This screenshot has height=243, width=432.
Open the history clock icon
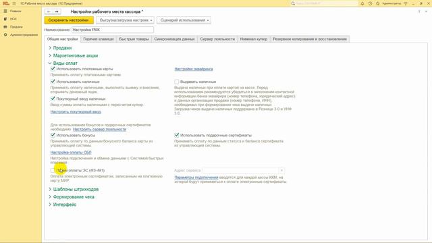pos(370,3)
